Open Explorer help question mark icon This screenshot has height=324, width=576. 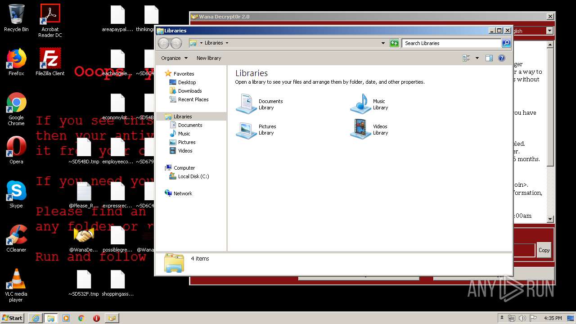502,58
